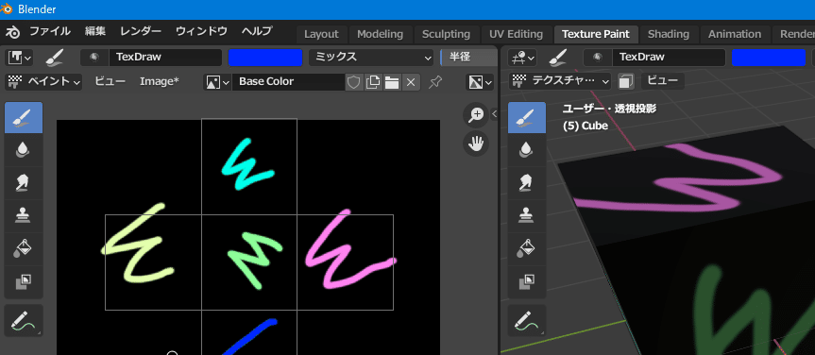This screenshot has width=815, height=355.
Task: Switch to the Modeling workspace tab
Action: [x=380, y=34]
